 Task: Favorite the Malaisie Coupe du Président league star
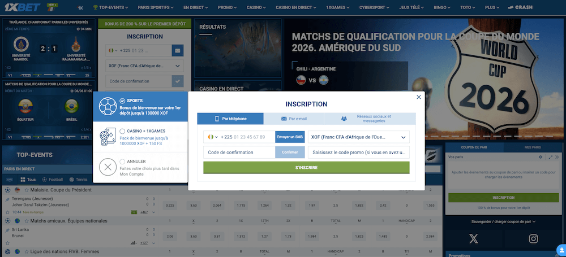(x=27, y=190)
